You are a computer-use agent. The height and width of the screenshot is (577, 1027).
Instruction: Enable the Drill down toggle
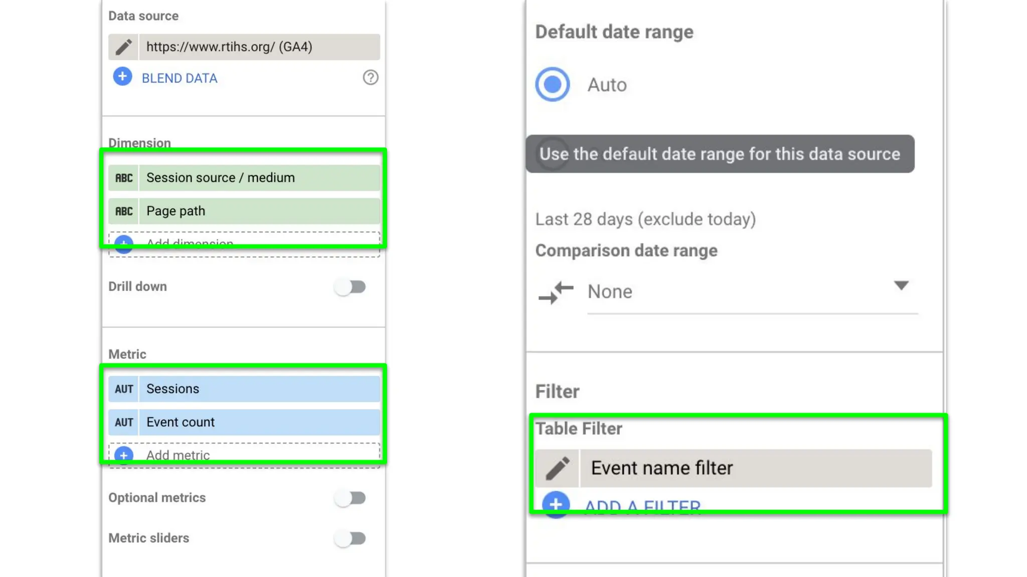click(x=351, y=287)
